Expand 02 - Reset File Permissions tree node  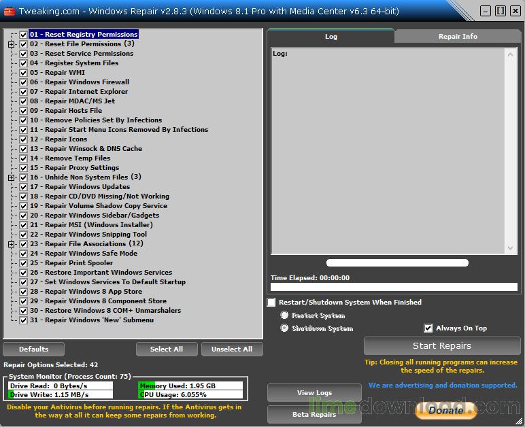[12, 44]
